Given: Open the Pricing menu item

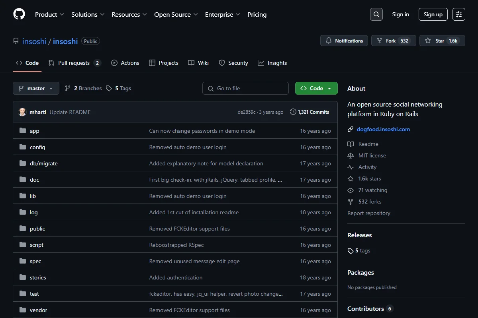Looking at the screenshot, I should pyautogui.click(x=257, y=14).
